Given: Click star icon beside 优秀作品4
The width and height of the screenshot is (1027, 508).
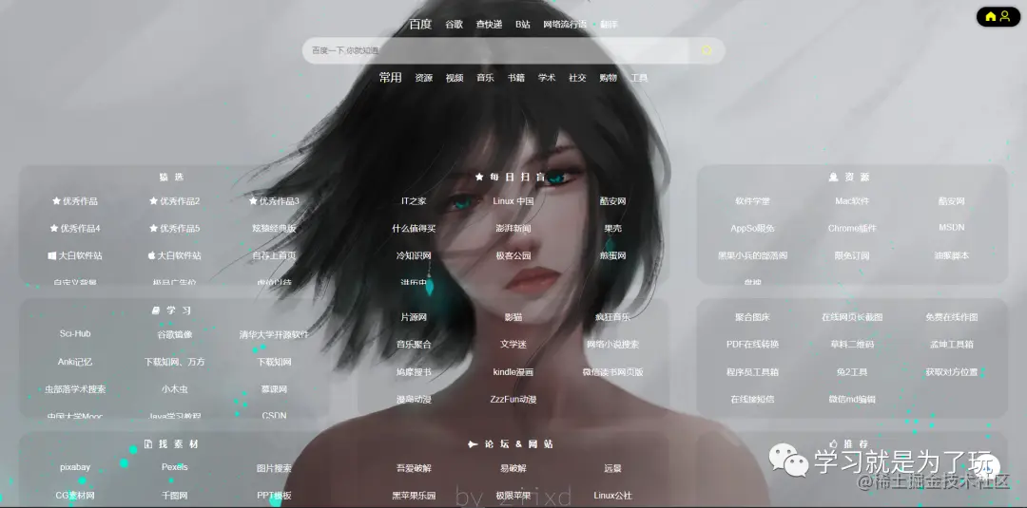Looking at the screenshot, I should click(53, 228).
